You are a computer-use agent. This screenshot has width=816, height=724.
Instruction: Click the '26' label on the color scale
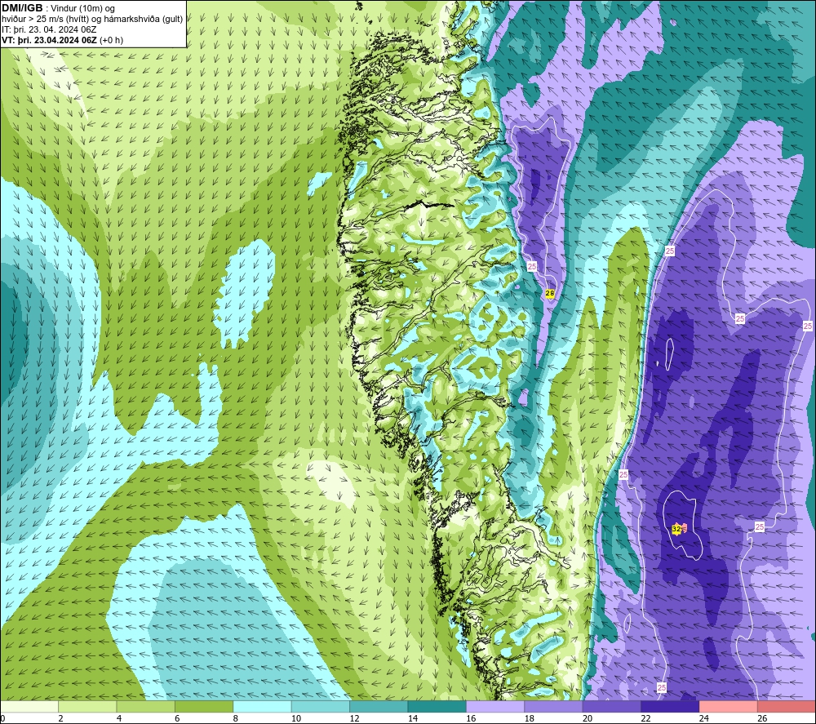click(x=762, y=718)
